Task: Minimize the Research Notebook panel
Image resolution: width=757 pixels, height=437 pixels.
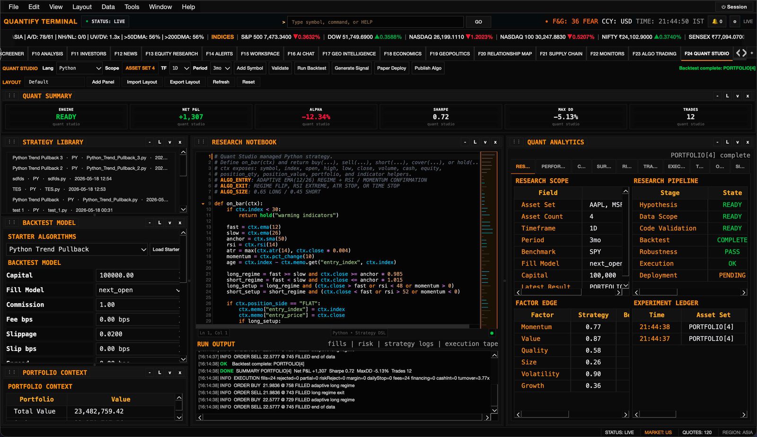Action: [x=465, y=142]
